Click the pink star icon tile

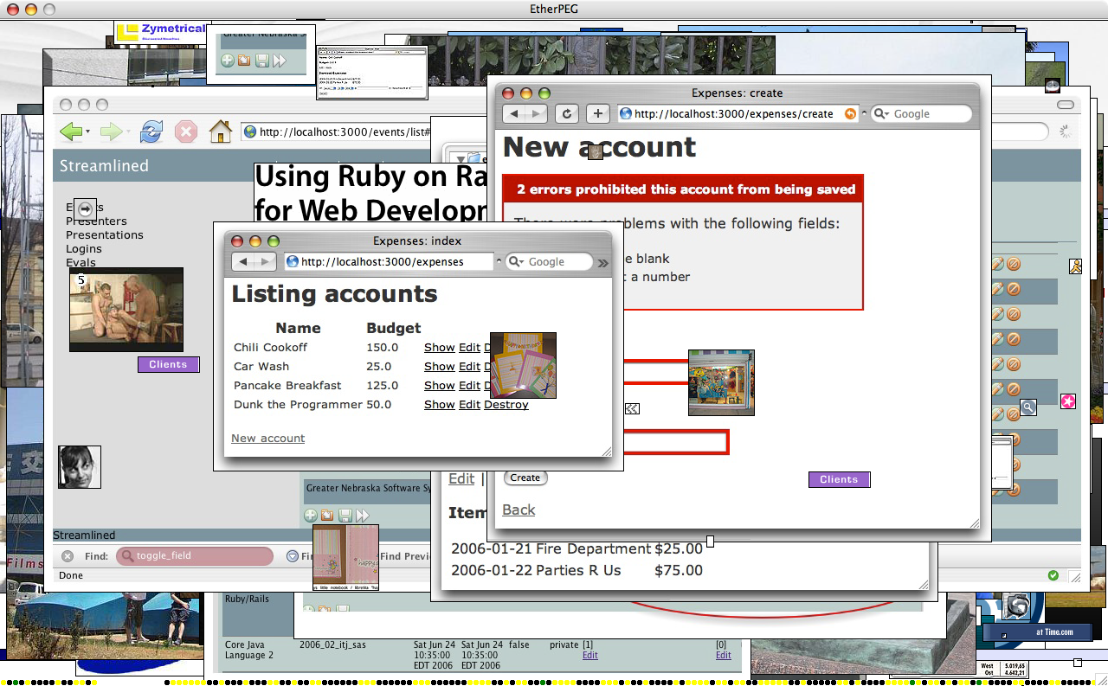click(x=1068, y=401)
